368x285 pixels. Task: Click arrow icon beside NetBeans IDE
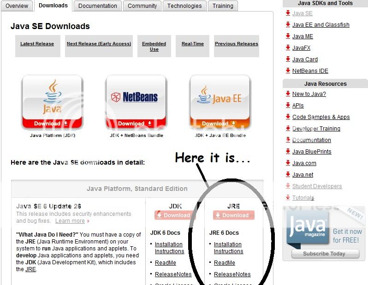(x=288, y=71)
